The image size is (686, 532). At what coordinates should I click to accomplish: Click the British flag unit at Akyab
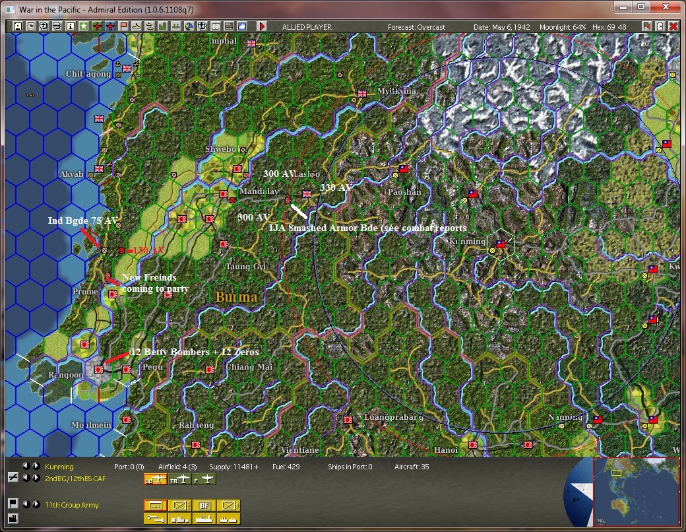pyautogui.click(x=100, y=168)
